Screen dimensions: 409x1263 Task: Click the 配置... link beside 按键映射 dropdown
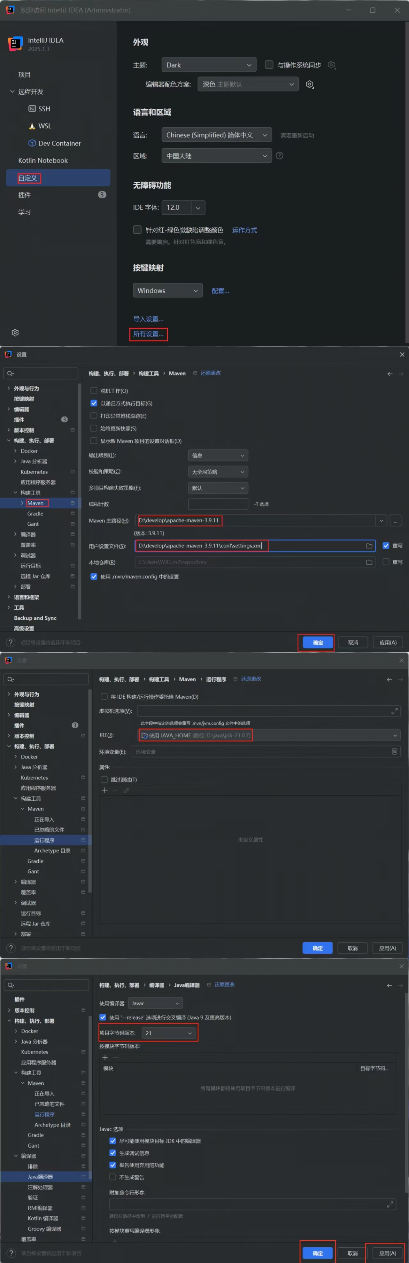pos(220,291)
